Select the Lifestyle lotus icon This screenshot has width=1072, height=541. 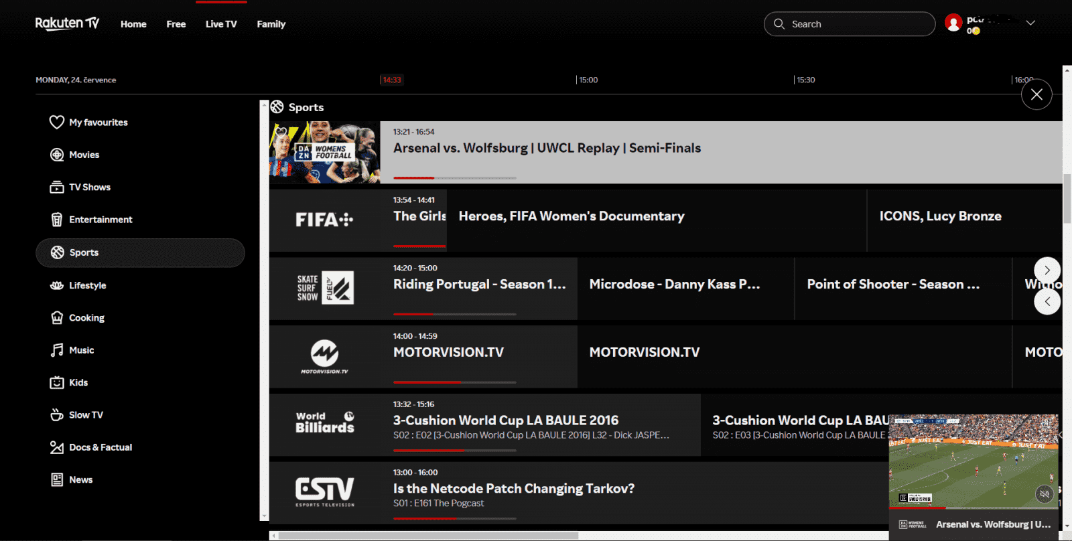tap(57, 285)
